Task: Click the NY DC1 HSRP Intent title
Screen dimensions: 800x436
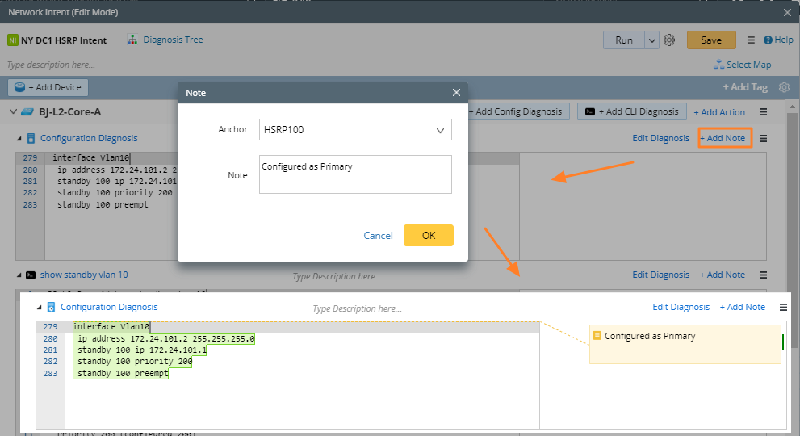Action: coord(64,40)
